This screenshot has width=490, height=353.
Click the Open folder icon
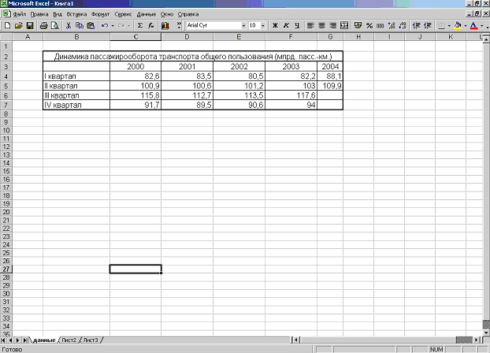coord(18,26)
